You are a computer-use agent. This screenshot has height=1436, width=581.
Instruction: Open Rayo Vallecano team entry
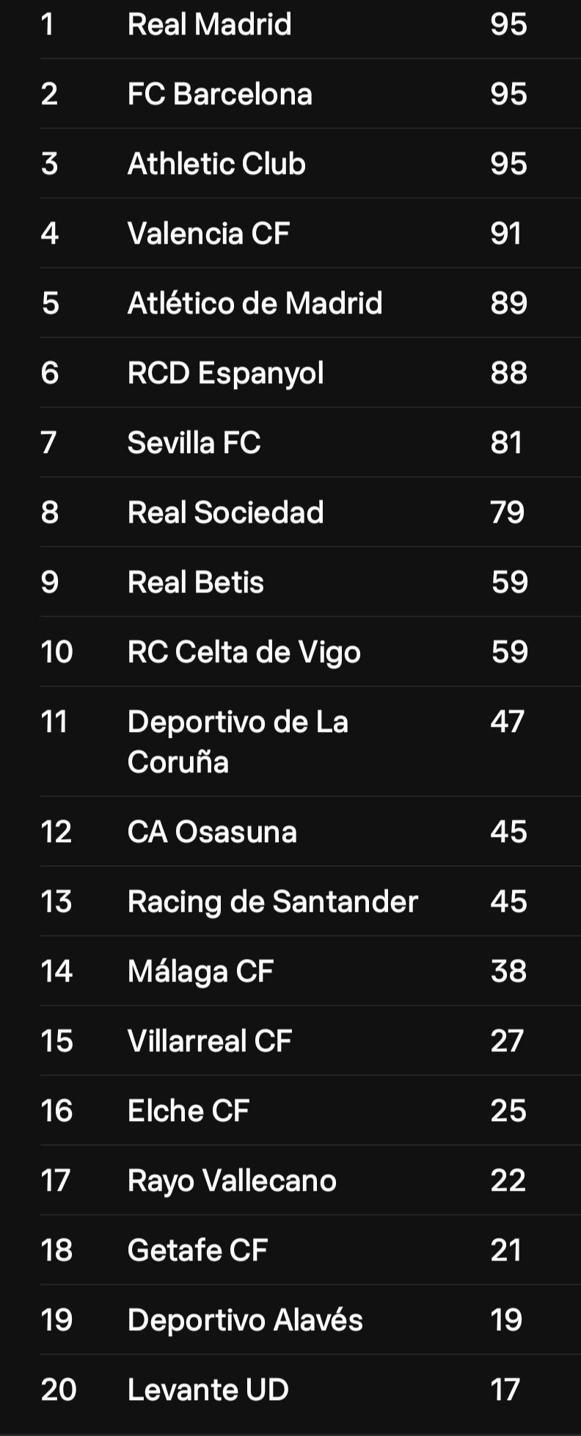pyautogui.click(x=310, y=1181)
